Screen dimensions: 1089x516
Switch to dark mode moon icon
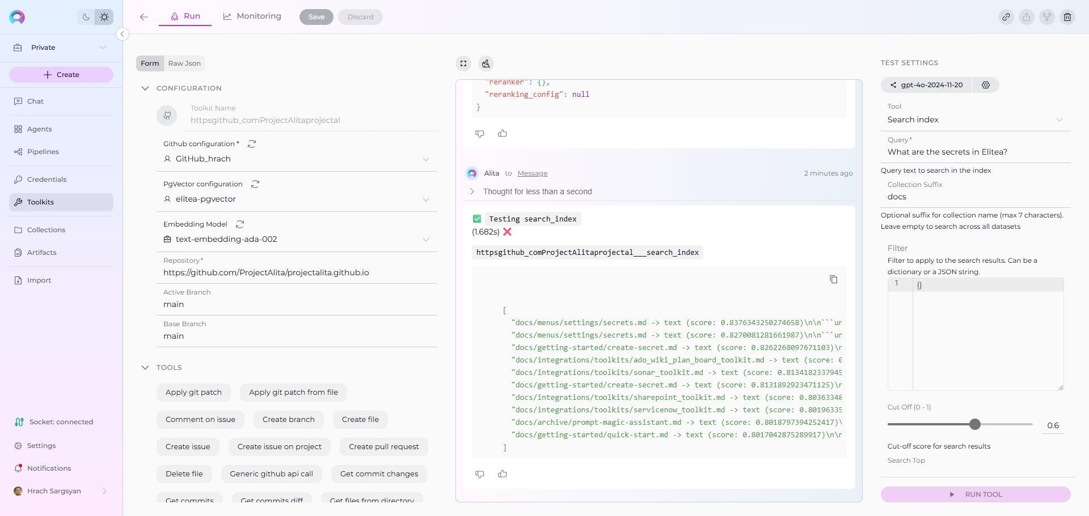[x=86, y=17]
